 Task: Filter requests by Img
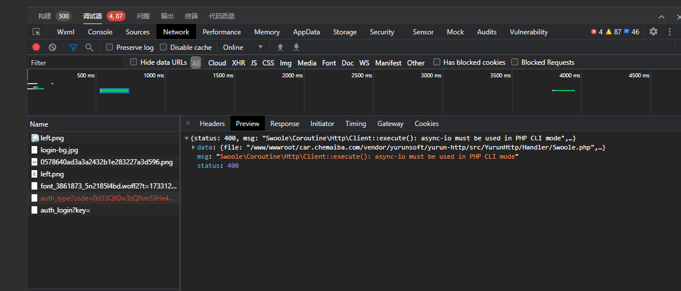click(286, 62)
